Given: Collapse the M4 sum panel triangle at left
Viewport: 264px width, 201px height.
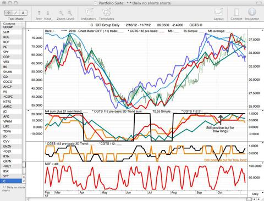Looking at the screenshot, I should 28,110.
